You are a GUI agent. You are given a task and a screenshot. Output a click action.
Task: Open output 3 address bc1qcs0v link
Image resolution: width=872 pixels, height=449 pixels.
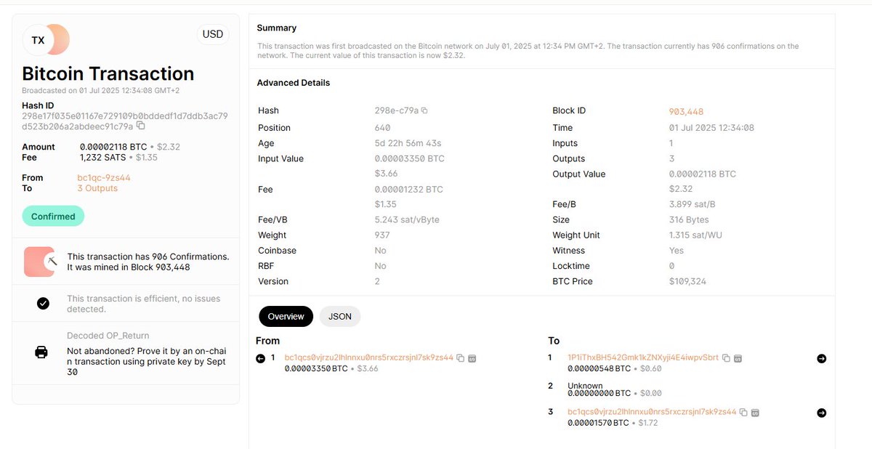tap(652, 412)
